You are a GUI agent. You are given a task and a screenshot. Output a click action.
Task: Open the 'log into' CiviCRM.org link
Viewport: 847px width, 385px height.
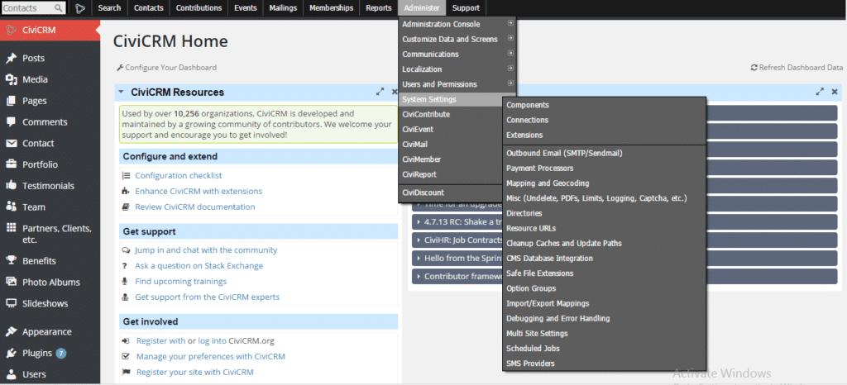click(x=213, y=340)
